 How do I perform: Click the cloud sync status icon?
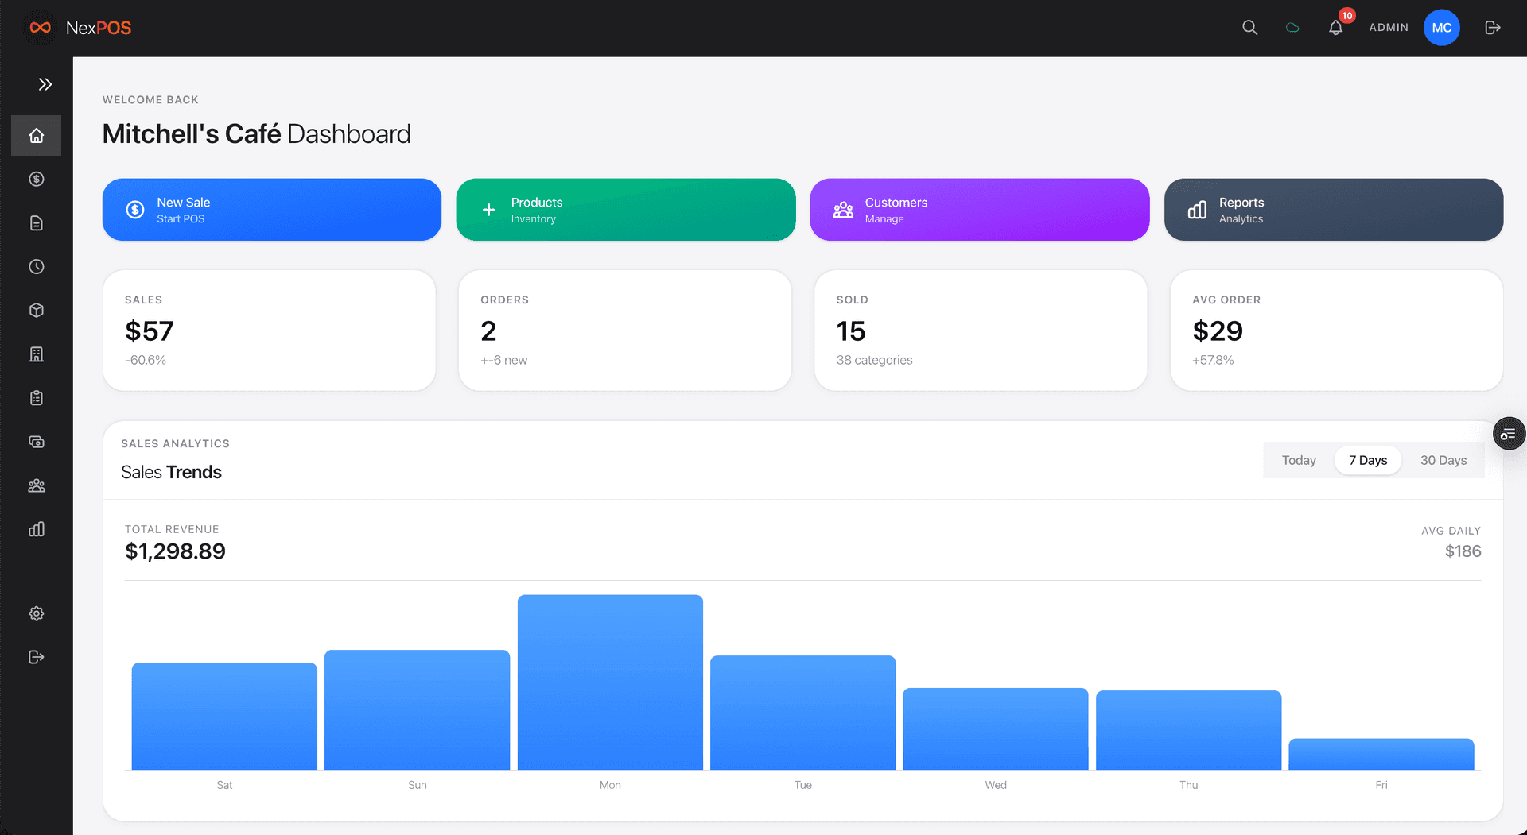1292,27
